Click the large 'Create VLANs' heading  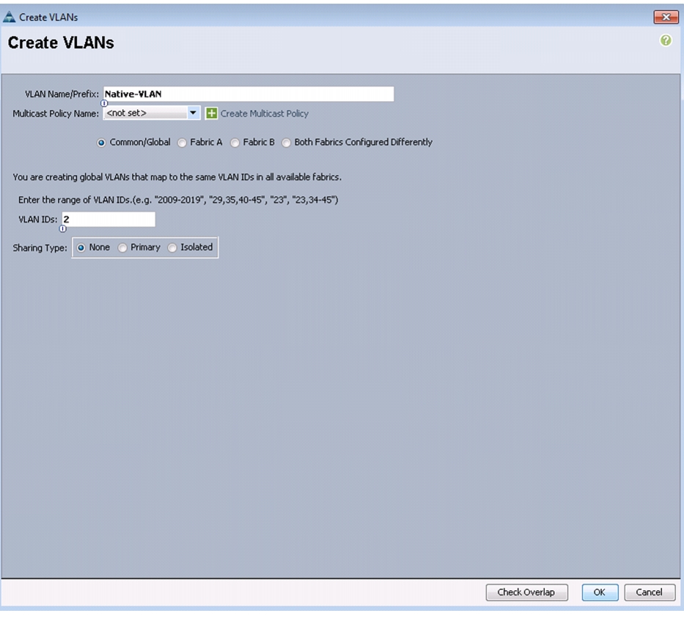[61, 42]
